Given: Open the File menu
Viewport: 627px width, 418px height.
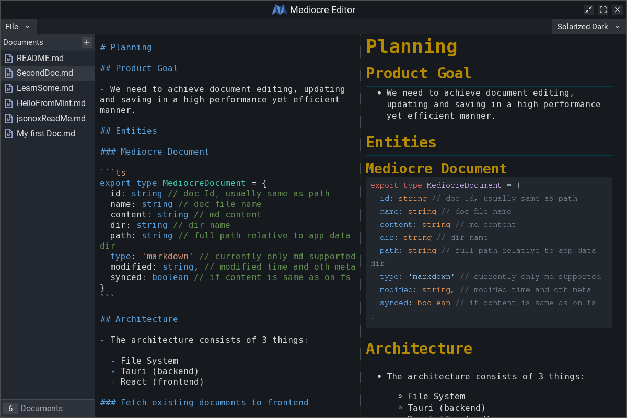Looking at the screenshot, I should click(18, 27).
